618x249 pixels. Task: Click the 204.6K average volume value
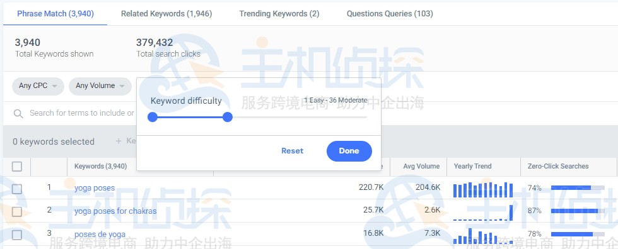[x=428, y=187]
